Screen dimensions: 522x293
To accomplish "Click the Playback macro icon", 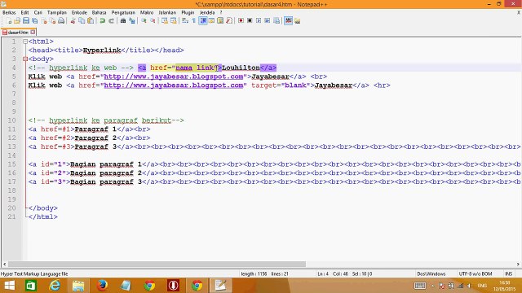I will click(x=259, y=20).
